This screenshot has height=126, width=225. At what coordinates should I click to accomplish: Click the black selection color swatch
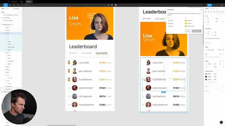206,77
